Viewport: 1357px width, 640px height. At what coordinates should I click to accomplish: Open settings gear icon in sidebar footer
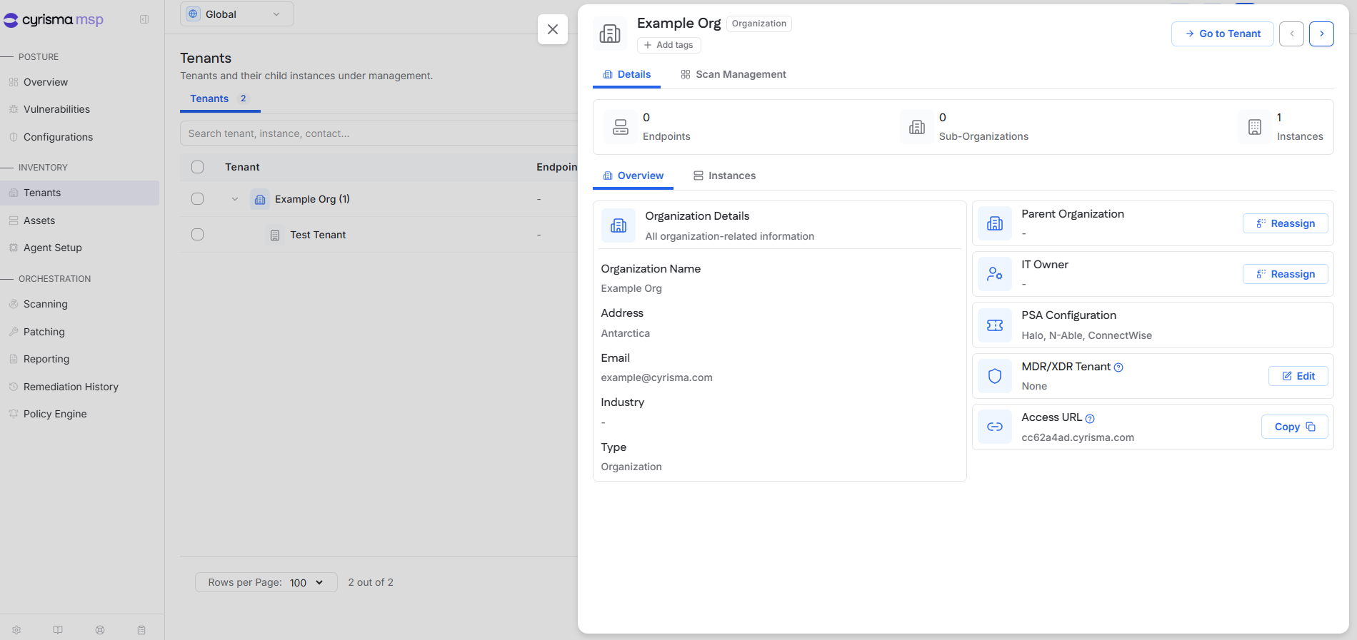(x=16, y=630)
